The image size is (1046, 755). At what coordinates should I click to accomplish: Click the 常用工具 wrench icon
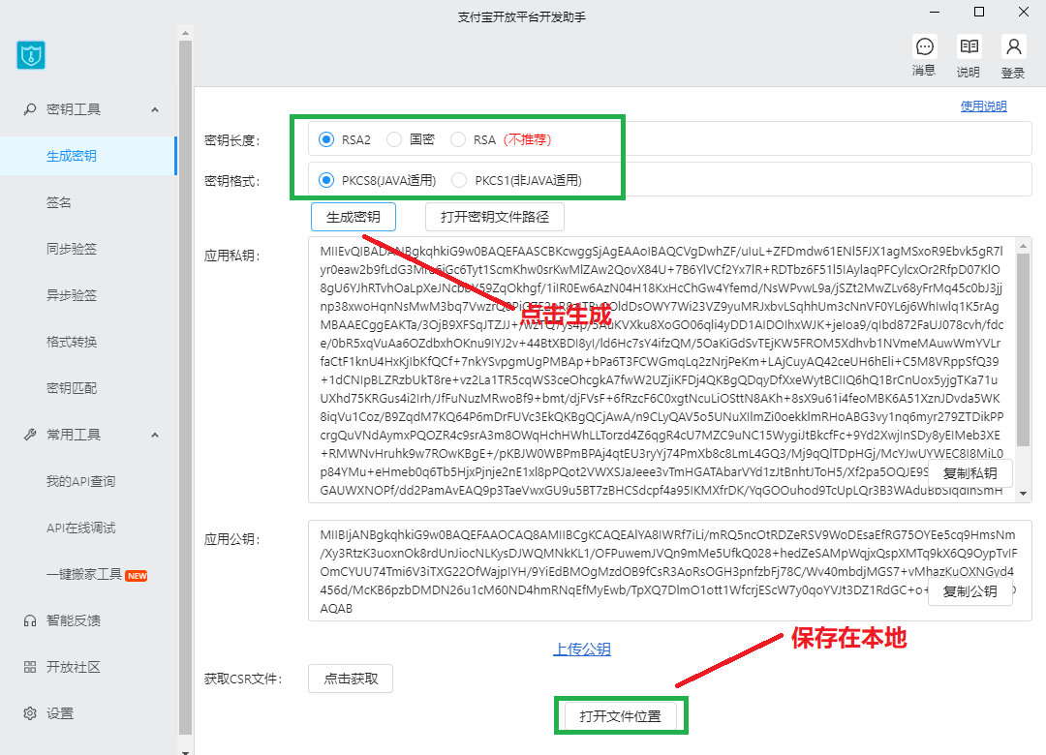coord(30,435)
